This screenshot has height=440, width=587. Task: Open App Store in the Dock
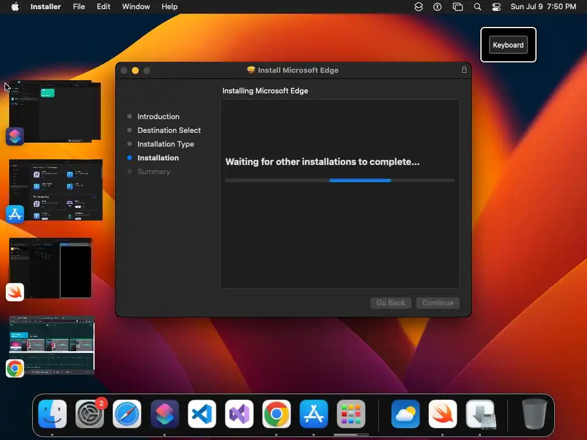tap(314, 414)
